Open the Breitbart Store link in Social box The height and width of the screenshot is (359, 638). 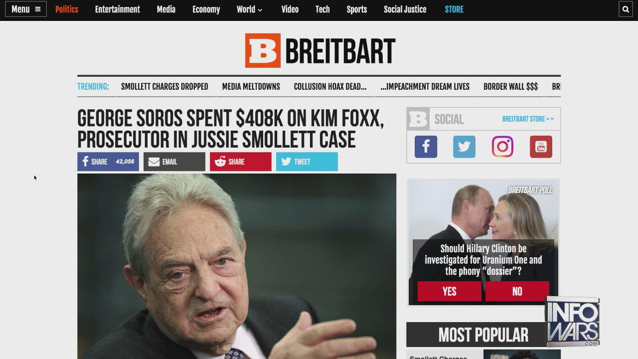point(528,119)
